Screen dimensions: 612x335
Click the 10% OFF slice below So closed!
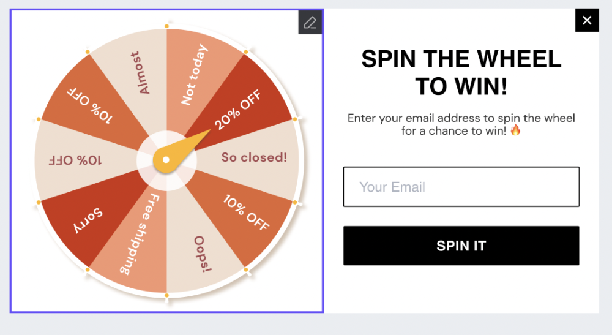pos(246,213)
